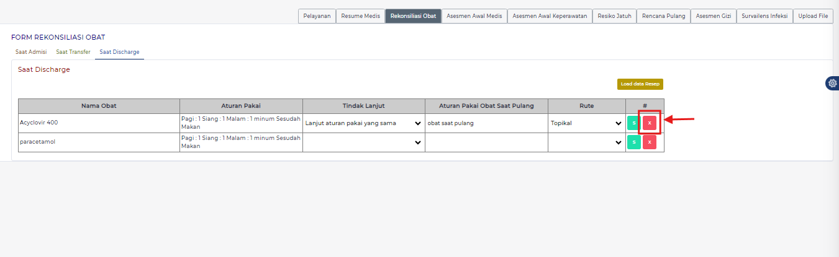Image resolution: width=839 pixels, height=257 pixels.
Task: Open Tindak Lanjut dropdown for Acyclovir 400
Action: (x=363, y=123)
